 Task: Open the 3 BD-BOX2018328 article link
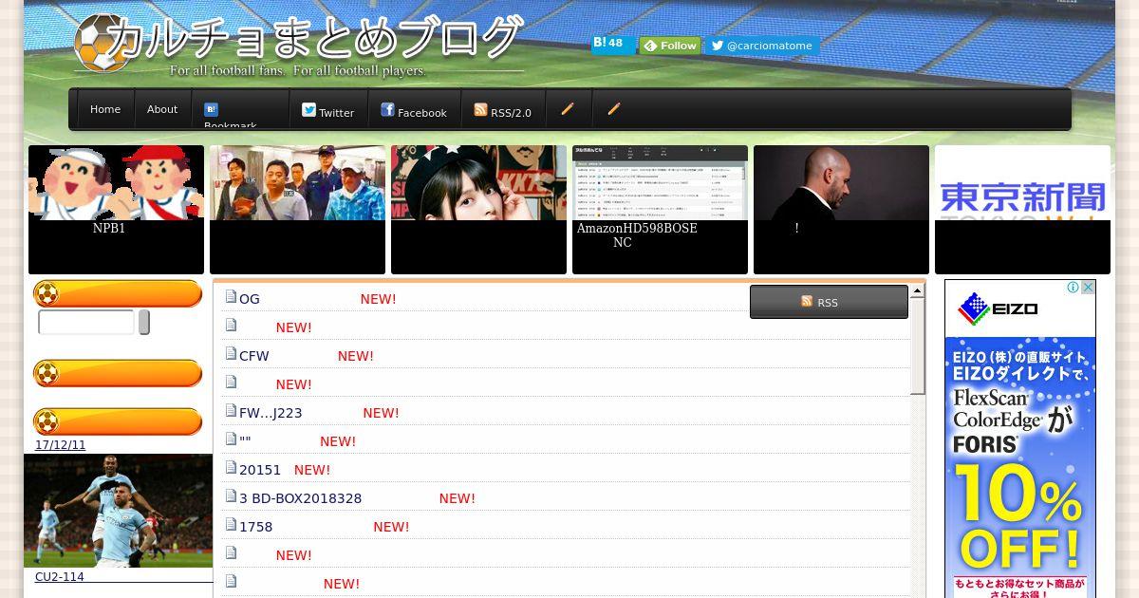pos(300,498)
